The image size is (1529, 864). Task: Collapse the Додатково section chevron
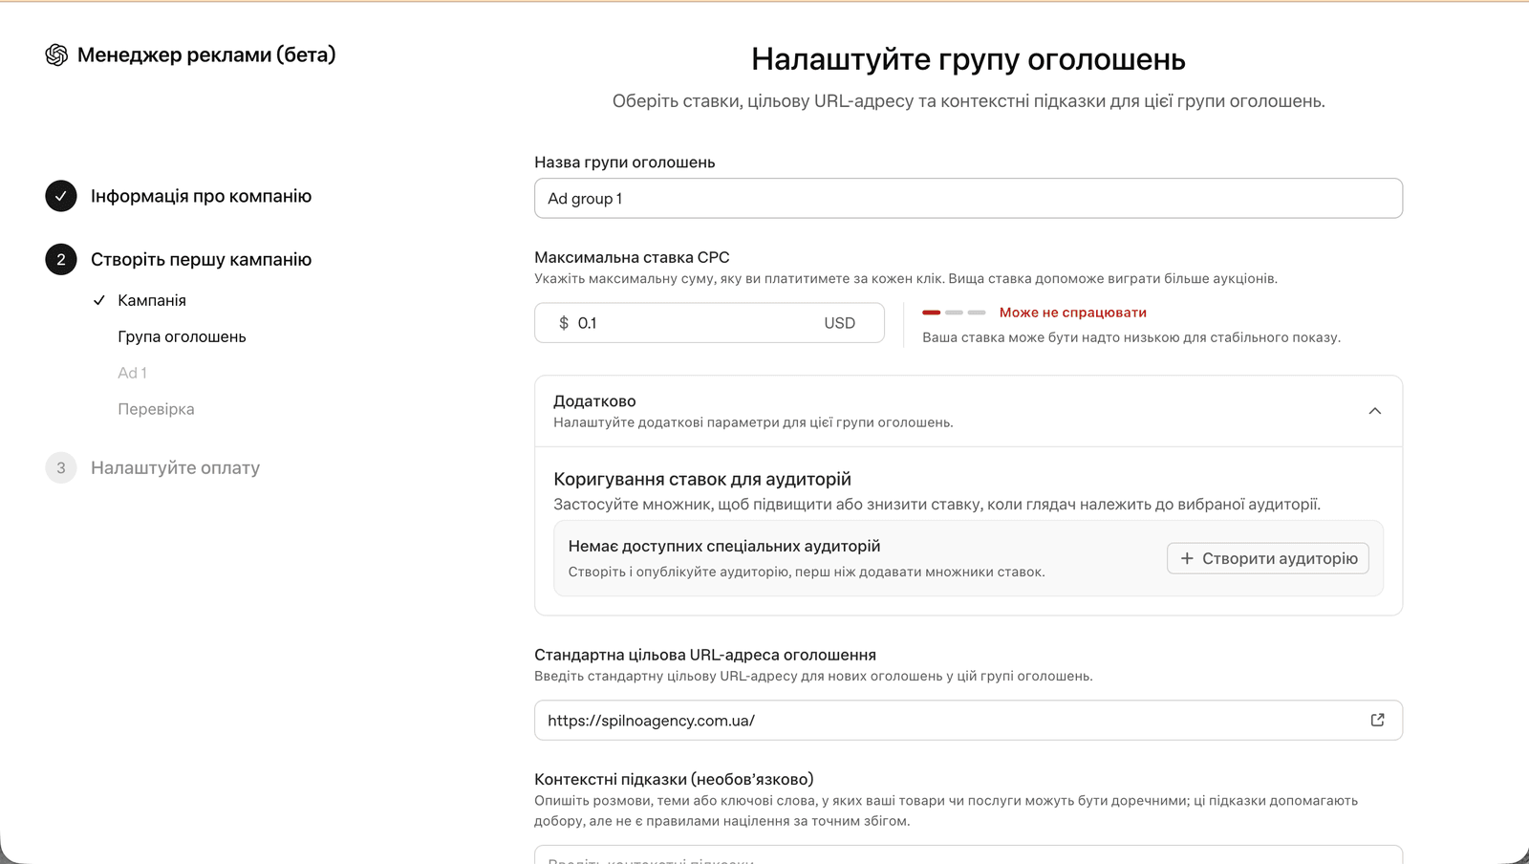click(x=1375, y=411)
